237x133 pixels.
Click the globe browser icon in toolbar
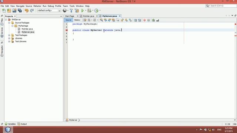[65, 10]
